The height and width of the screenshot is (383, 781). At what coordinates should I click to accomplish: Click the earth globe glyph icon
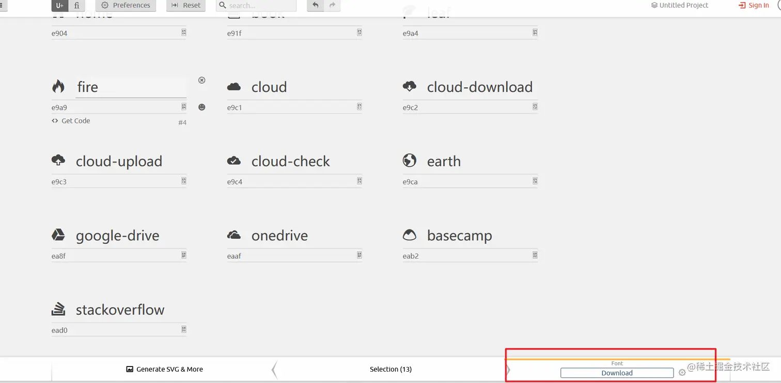pos(410,161)
